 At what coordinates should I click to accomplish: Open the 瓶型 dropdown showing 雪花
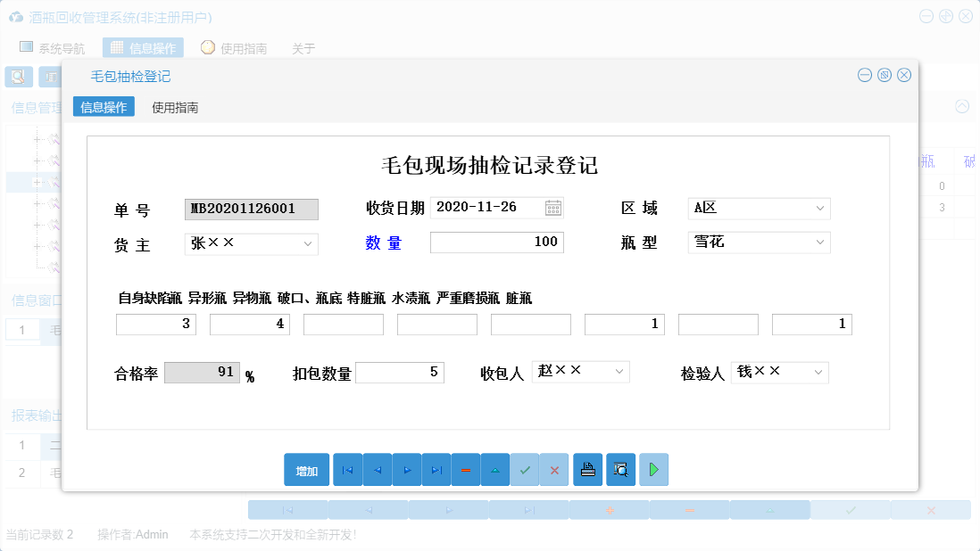click(x=818, y=242)
